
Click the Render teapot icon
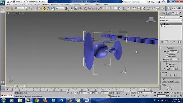[162, 9]
